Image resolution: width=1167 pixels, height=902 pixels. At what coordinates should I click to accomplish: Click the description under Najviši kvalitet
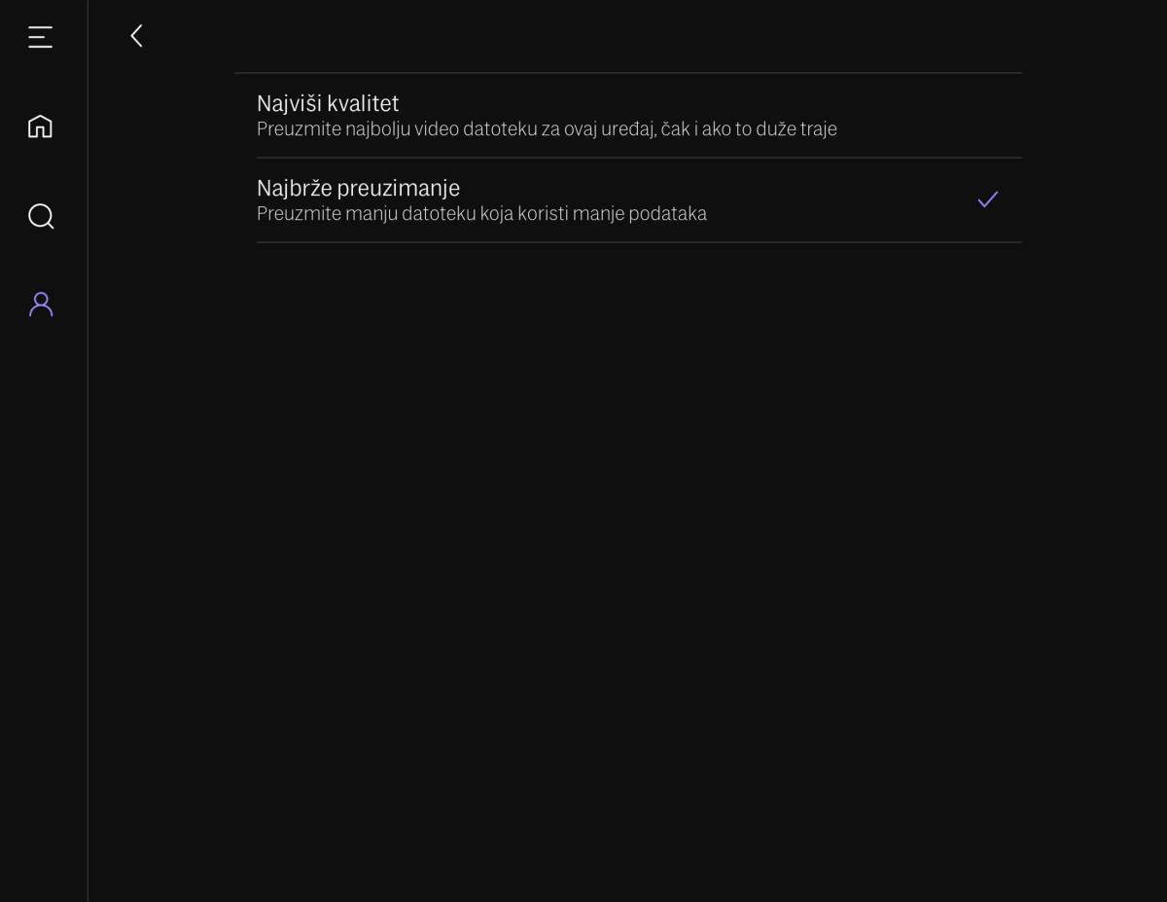pos(547,128)
